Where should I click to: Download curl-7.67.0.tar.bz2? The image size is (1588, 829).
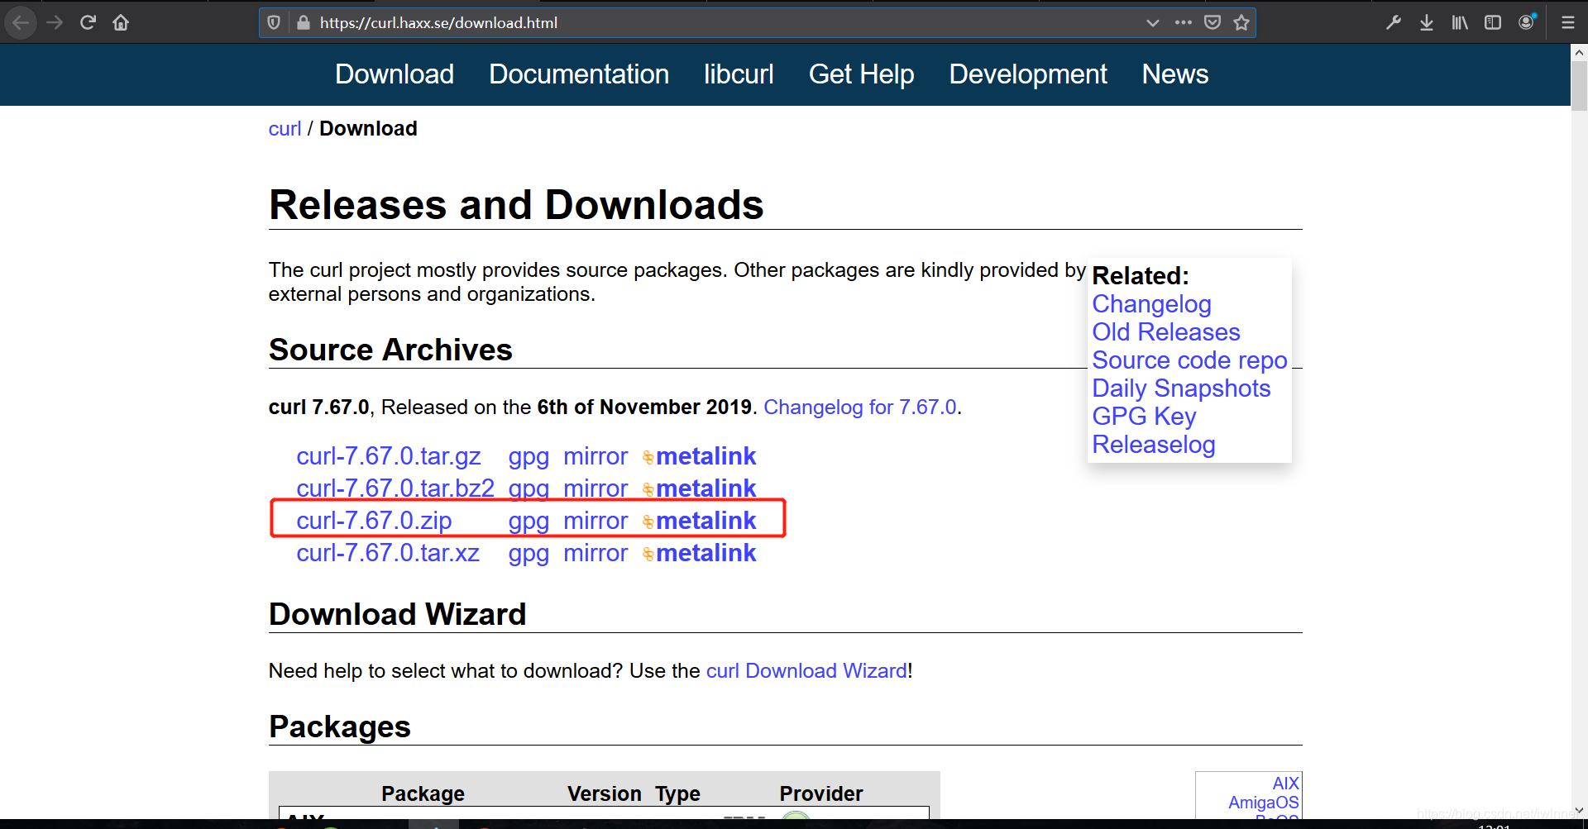point(395,488)
